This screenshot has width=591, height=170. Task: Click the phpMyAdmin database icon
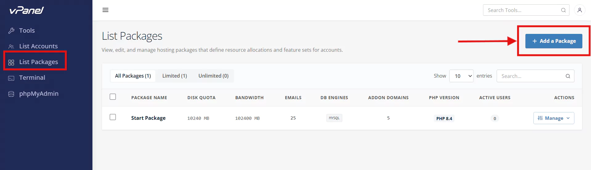pos(11,94)
